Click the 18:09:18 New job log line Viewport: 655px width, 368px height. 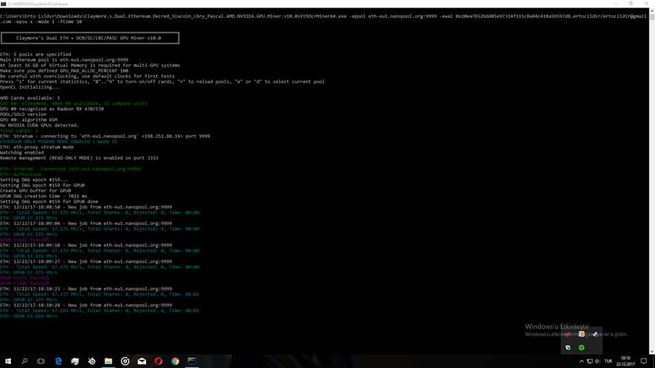pyautogui.click(x=86, y=245)
